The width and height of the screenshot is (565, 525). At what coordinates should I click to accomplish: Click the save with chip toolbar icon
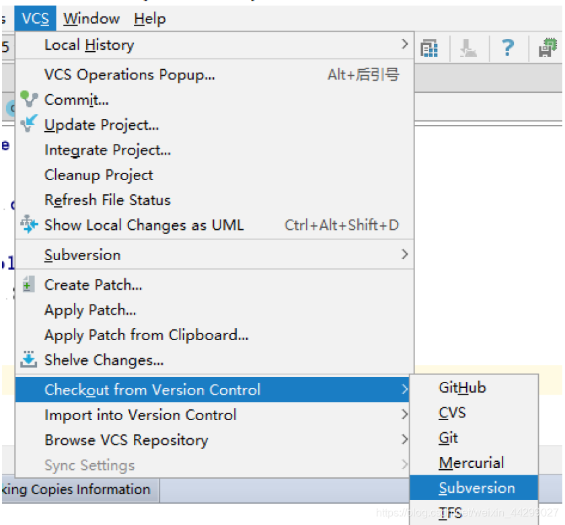point(548,48)
